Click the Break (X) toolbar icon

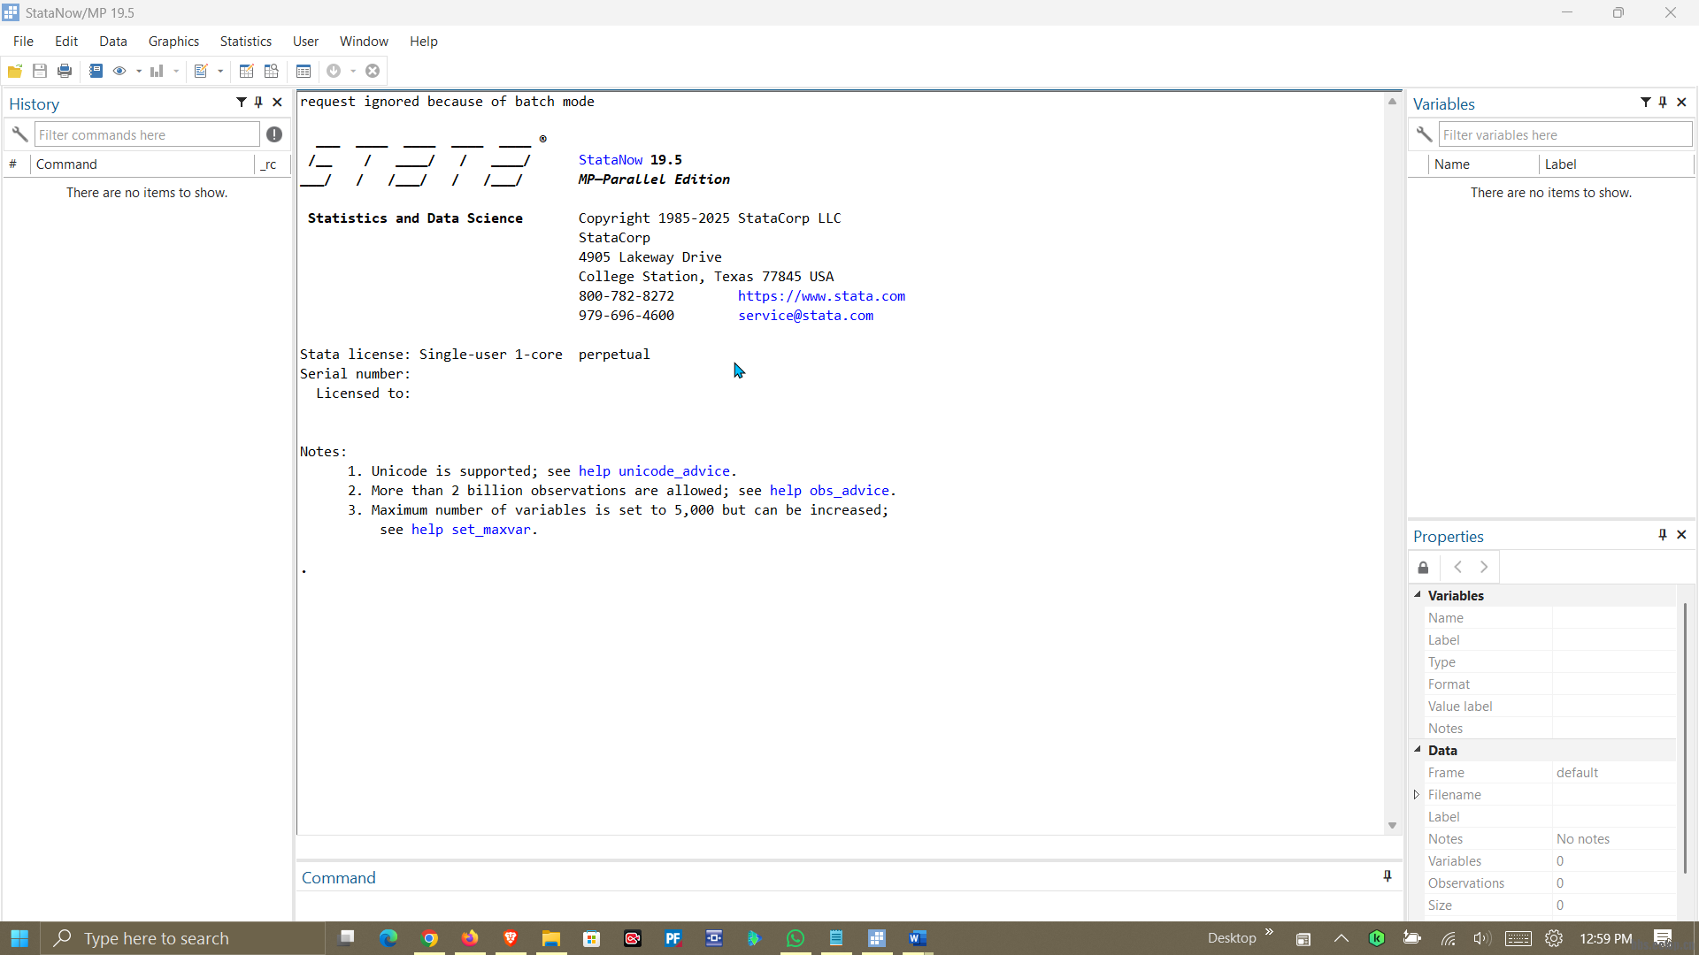373,71
